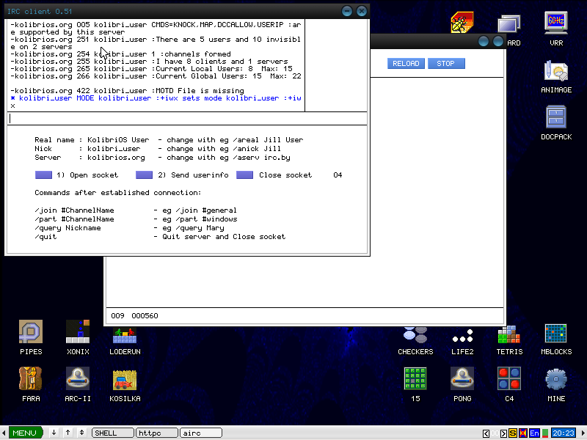The width and height of the screenshot is (587, 440).
Task: Click the IRC client 0.51 title bar
Action: (172, 11)
